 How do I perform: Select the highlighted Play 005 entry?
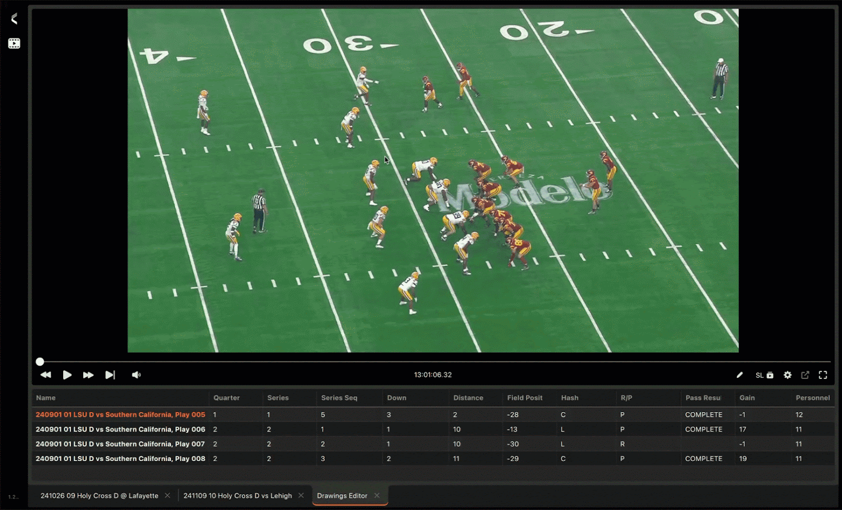pos(119,414)
